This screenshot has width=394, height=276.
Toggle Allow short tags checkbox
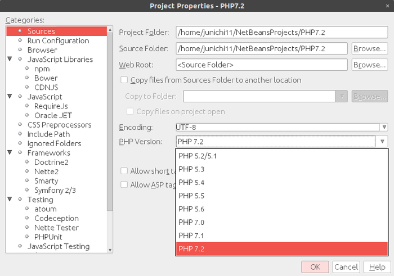(124, 171)
